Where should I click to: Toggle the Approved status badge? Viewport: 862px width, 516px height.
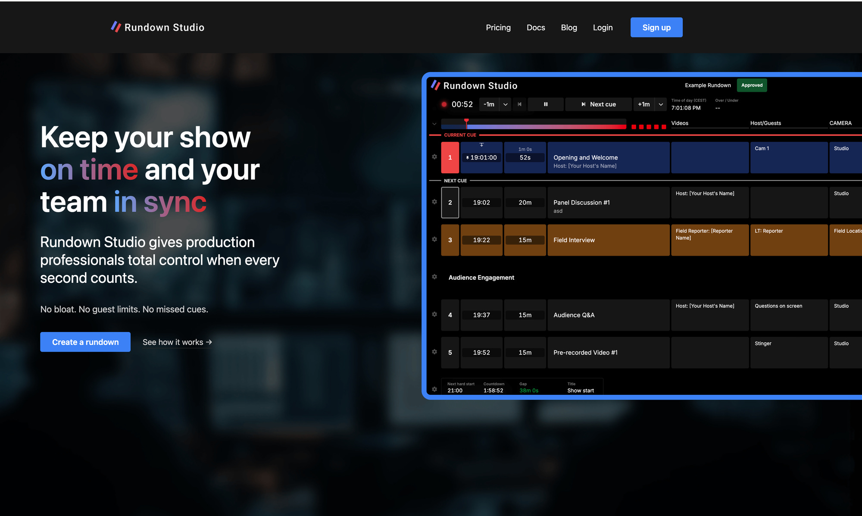click(752, 85)
